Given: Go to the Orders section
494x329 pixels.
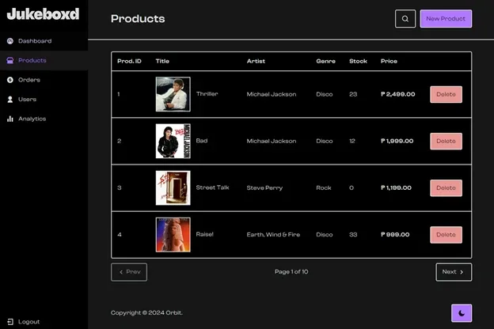Looking at the screenshot, I should coord(44,80).
